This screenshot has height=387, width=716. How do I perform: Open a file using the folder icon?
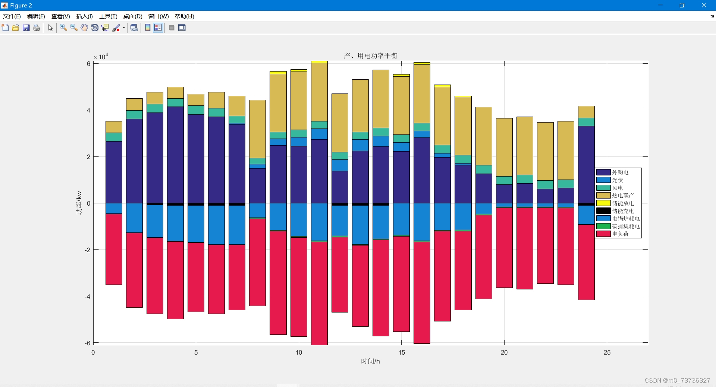16,28
